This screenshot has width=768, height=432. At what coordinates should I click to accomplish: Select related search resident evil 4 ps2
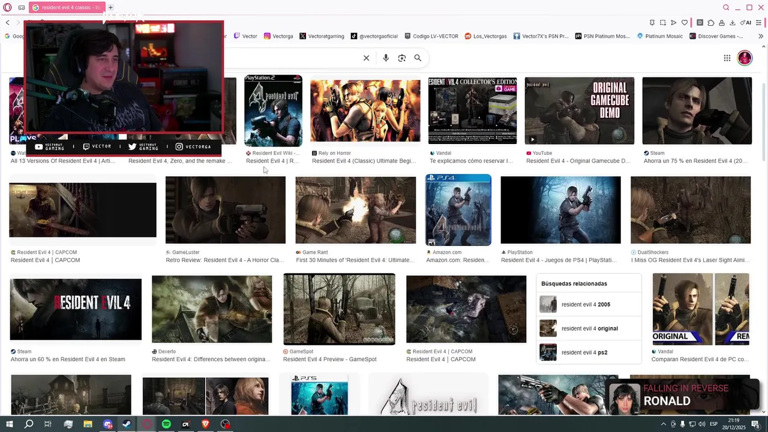click(589, 352)
